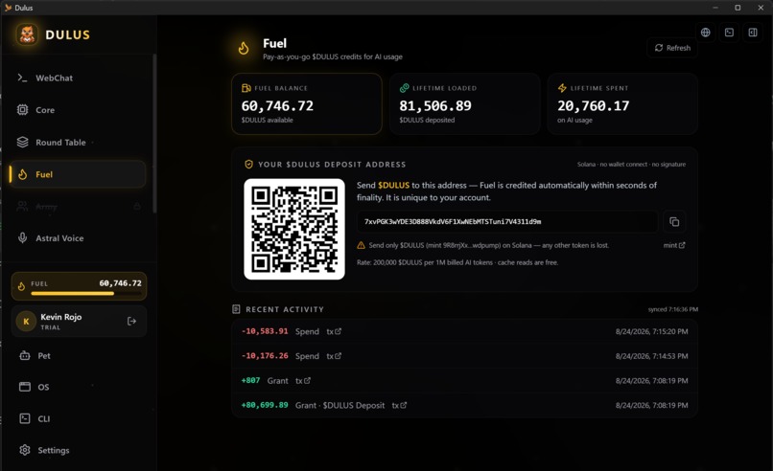Open tx link for $DULUS Deposit grant
The height and width of the screenshot is (471, 773).
[x=399, y=405]
